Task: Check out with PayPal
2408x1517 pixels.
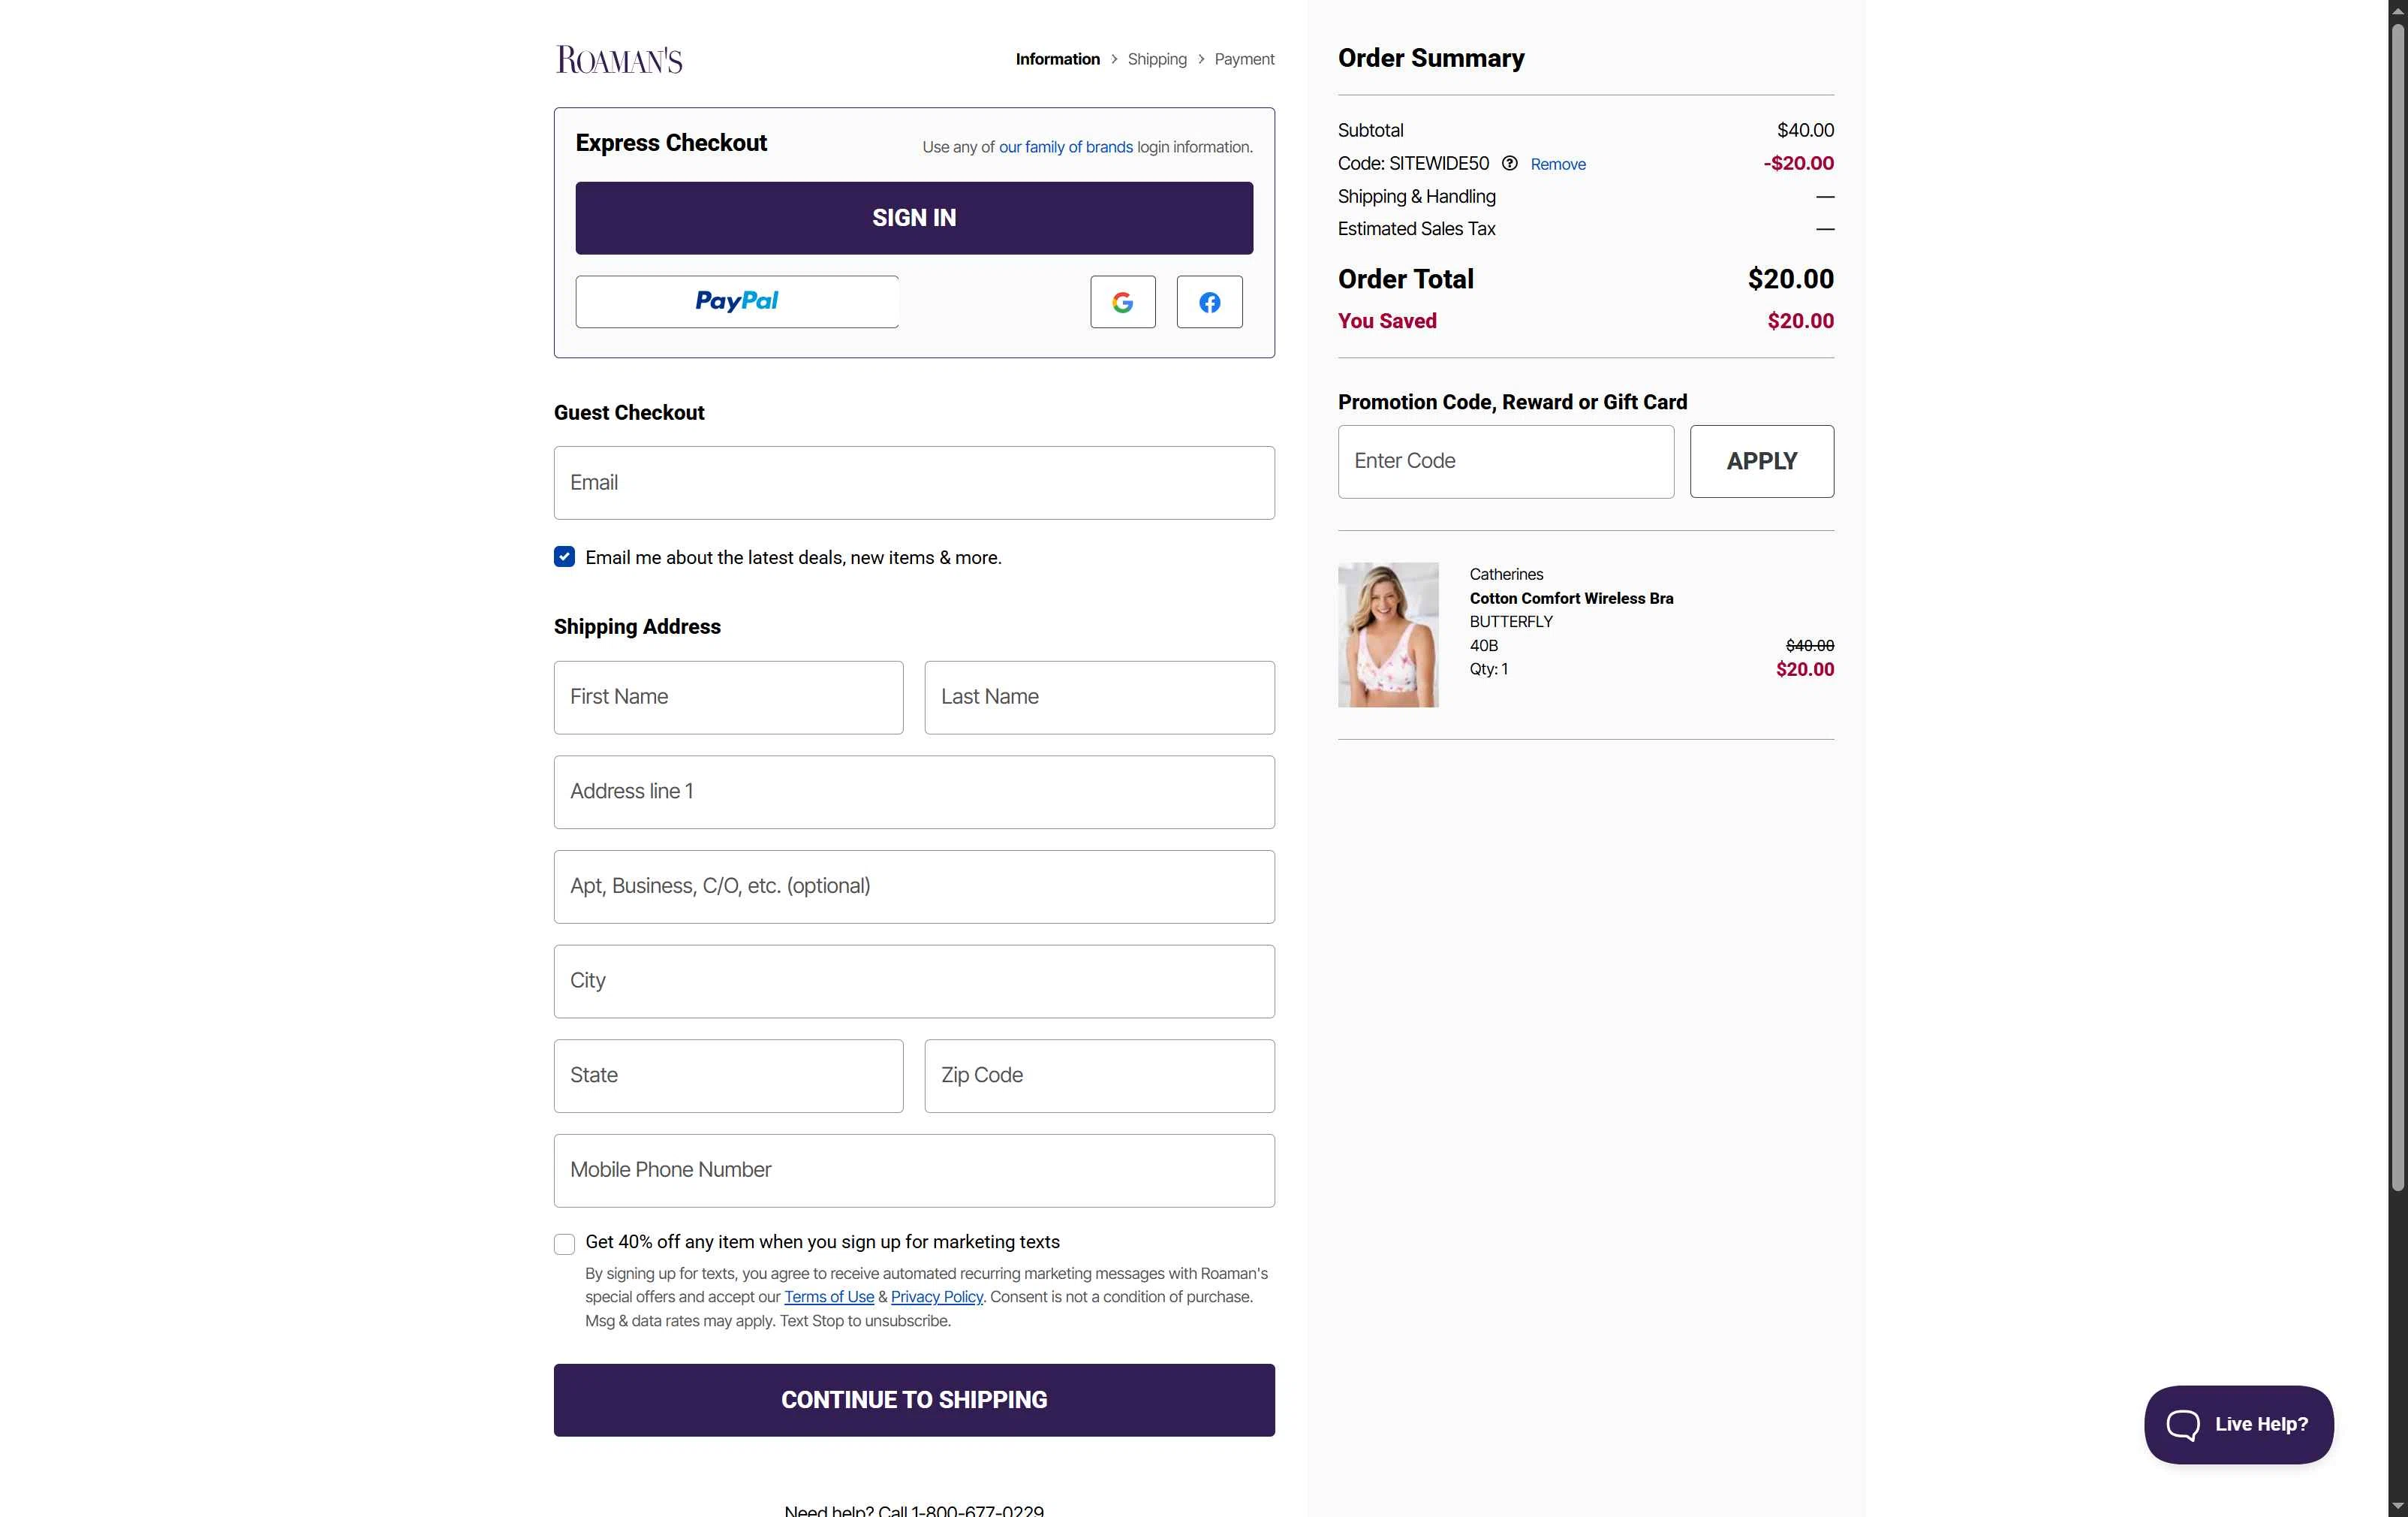Action: 737,302
